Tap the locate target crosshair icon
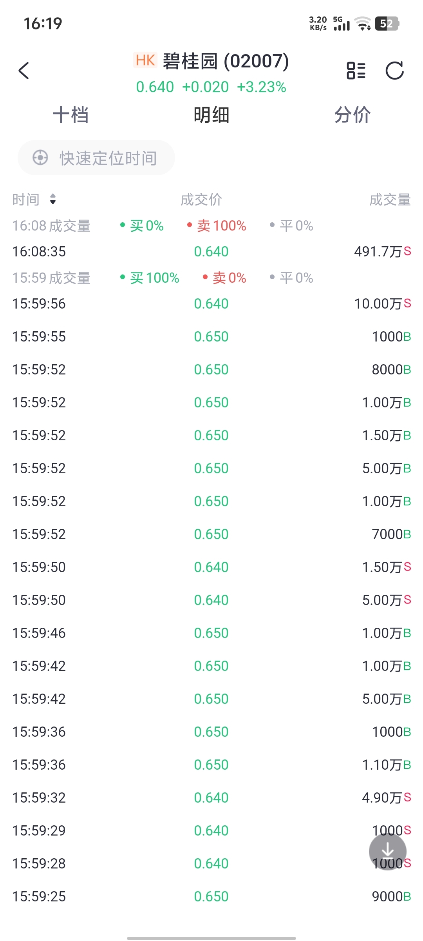Viewport: 423px width, 941px height. (40, 158)
